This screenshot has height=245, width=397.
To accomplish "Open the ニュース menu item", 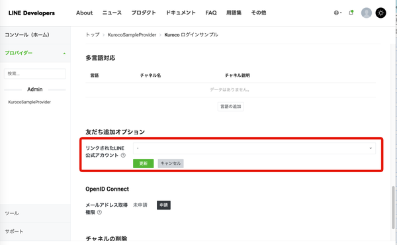I will tap(112, 13).
